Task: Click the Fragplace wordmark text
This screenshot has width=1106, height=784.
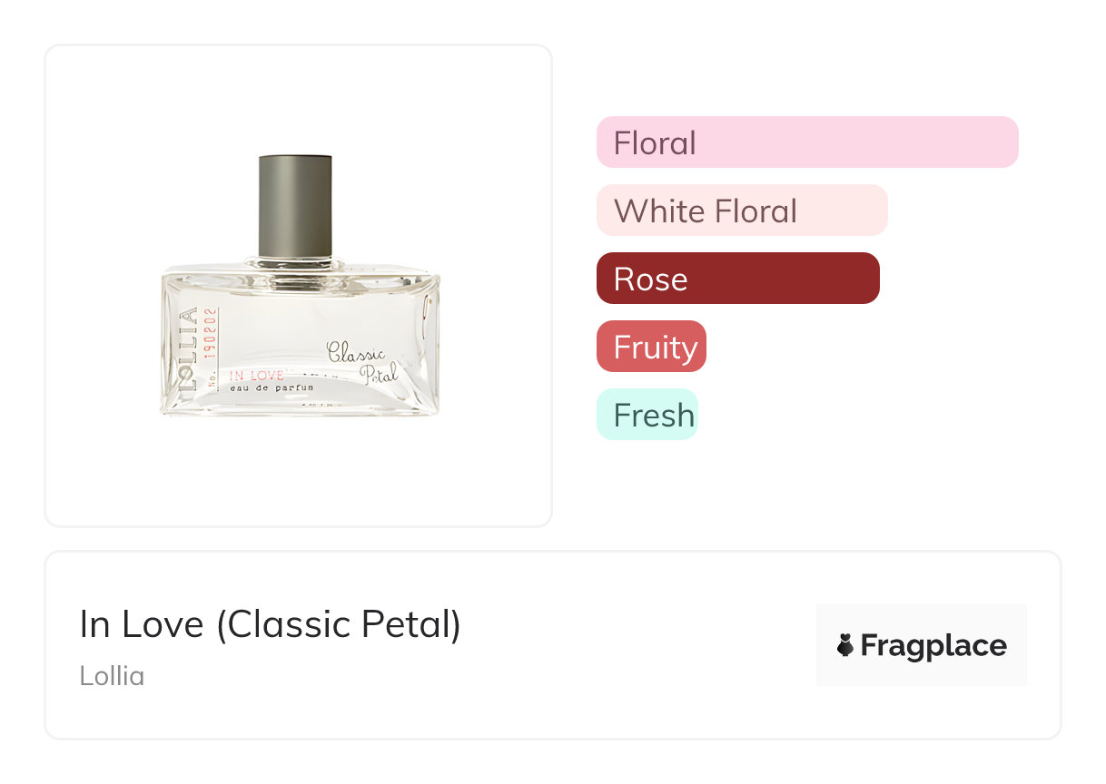Action: pyautogui.click(x=933, y=645)
